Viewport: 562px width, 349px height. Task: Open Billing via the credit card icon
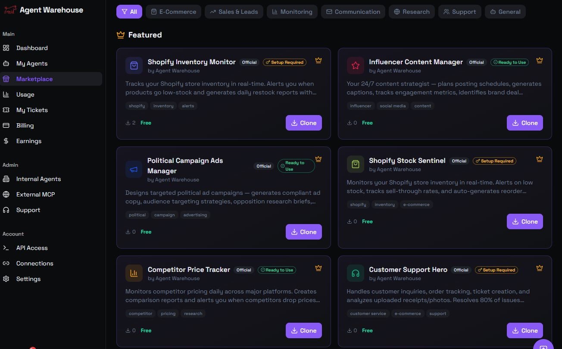(6, 125)
